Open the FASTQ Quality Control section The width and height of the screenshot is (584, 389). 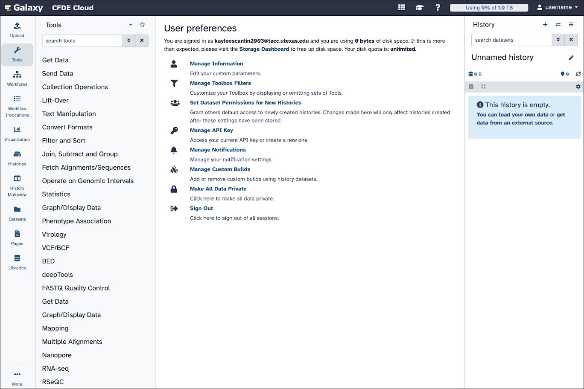tap(76, 288)
